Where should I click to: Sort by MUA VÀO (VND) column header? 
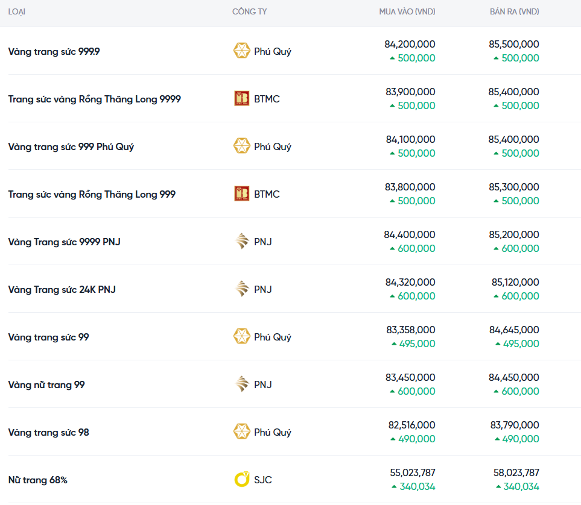407,12
